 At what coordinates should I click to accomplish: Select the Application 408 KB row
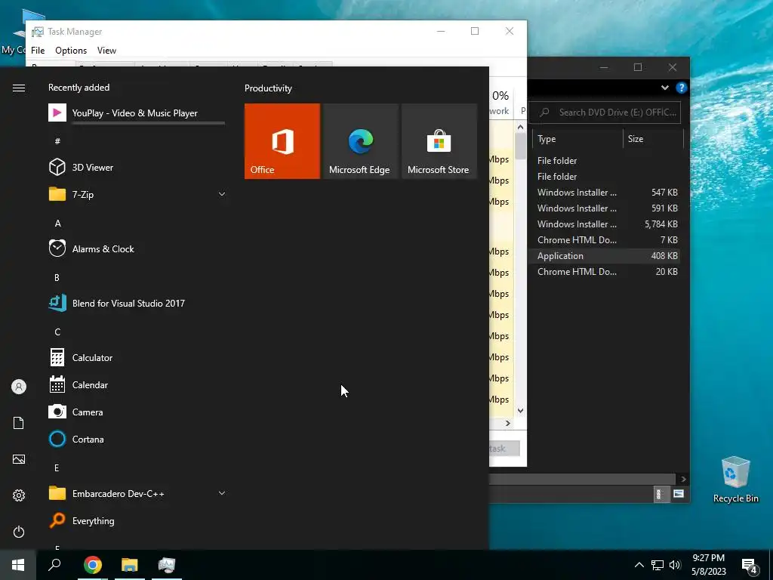(605, 256)
